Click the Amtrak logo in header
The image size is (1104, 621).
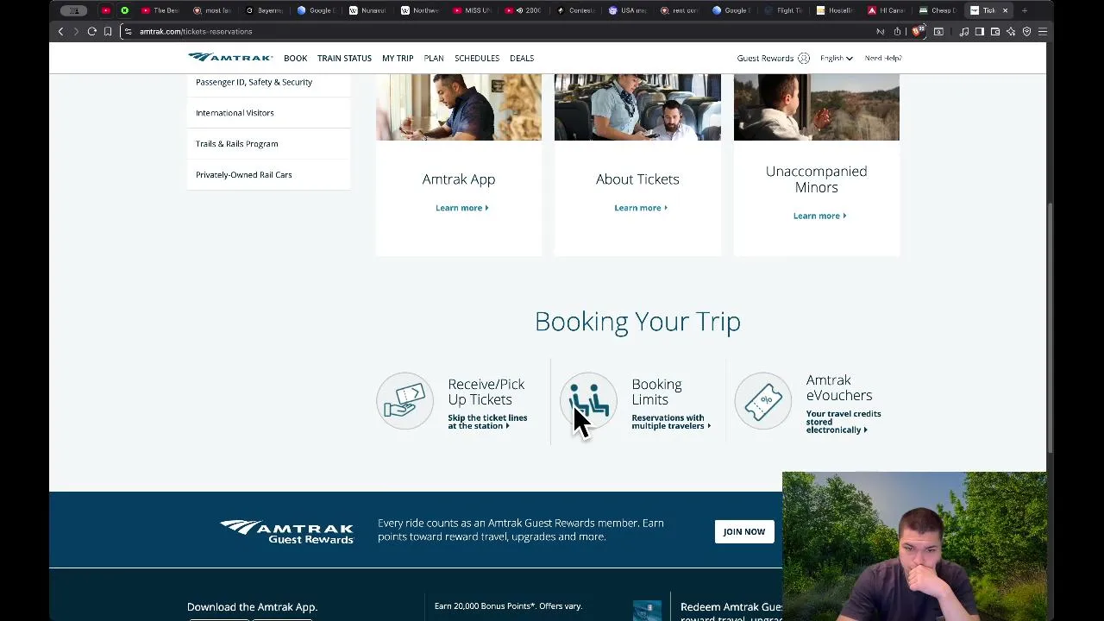[x=230, y=58]
